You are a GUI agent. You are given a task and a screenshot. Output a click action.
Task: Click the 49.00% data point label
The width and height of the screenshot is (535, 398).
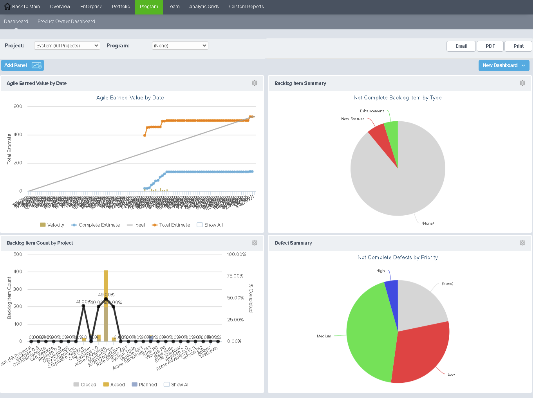click(106, 295)
